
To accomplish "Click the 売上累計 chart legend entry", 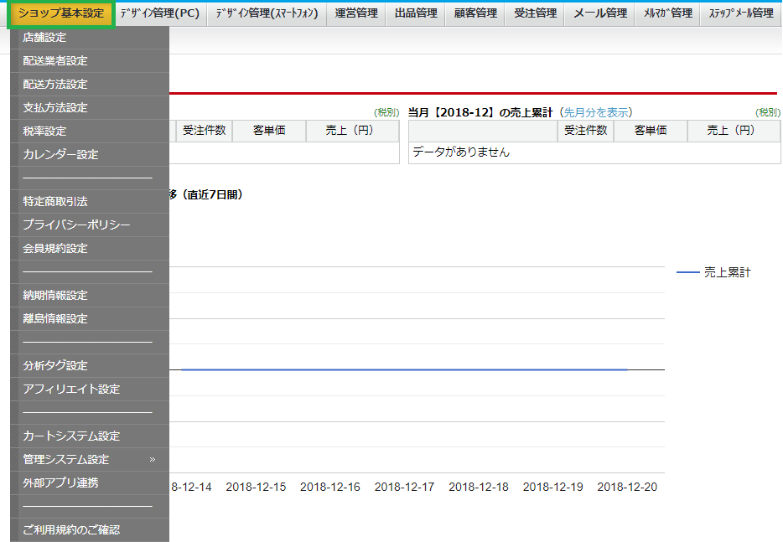I will [714, 272].
